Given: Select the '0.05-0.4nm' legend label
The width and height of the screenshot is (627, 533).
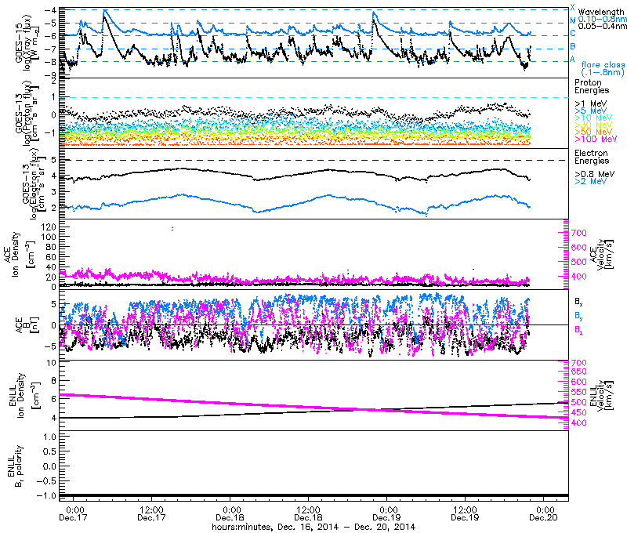Looking at the screenshot, I should point(602,26).
